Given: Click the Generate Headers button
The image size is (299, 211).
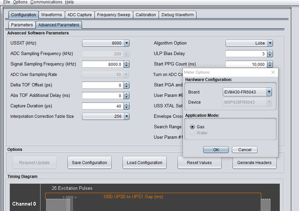Looking at the screenshot, I should (x=254, y=162).
